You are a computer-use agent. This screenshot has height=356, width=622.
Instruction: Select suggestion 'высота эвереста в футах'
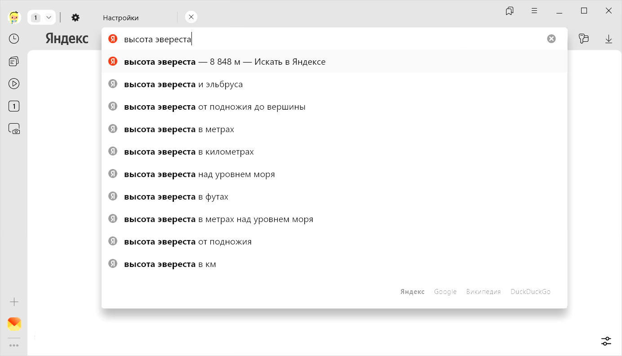[176, 197]
